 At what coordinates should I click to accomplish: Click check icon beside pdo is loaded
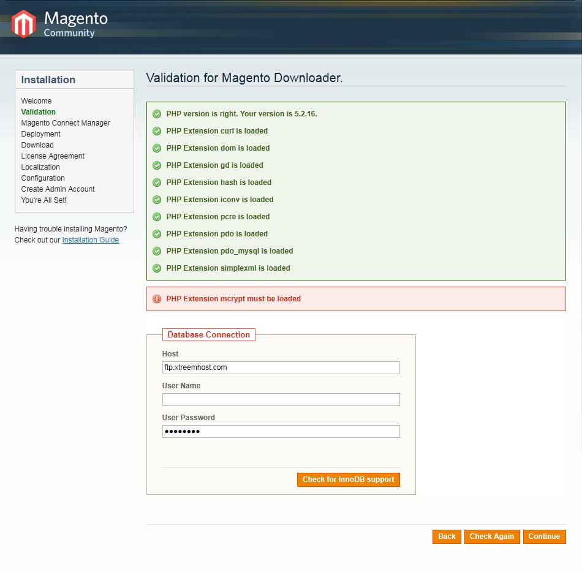coord(157,234)
